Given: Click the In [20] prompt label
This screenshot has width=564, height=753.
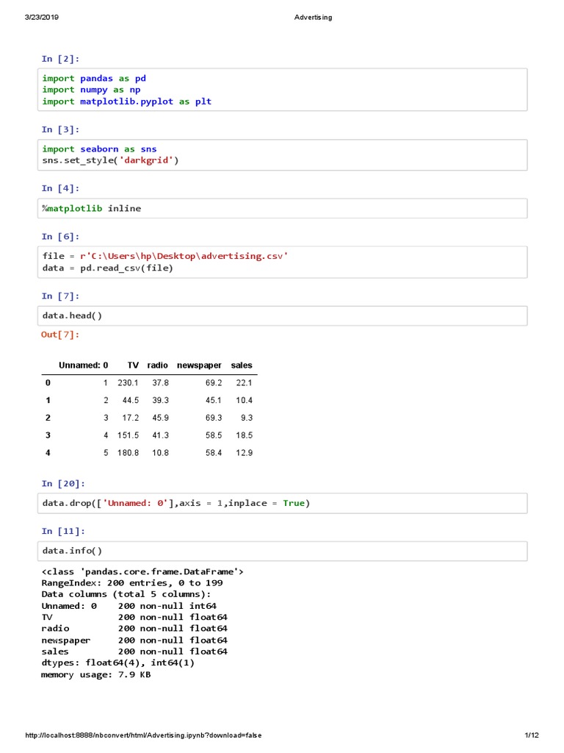Looking at the screenshot, I should [63, 484].
